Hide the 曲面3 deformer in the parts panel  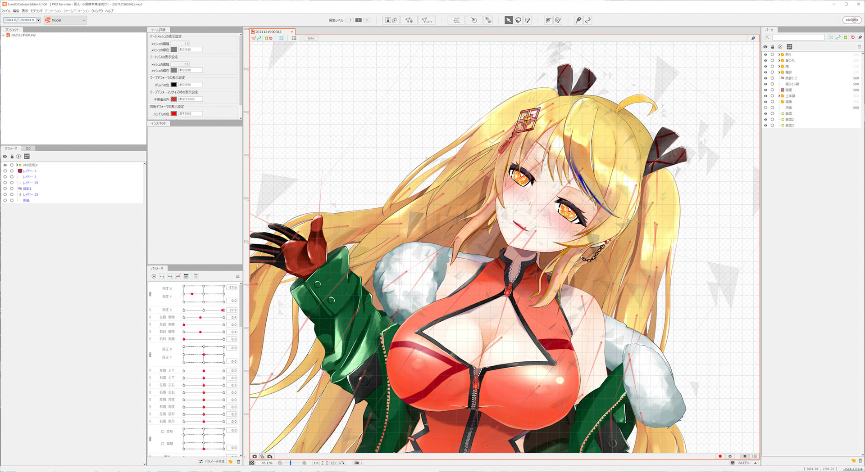[x=765, y=125]
